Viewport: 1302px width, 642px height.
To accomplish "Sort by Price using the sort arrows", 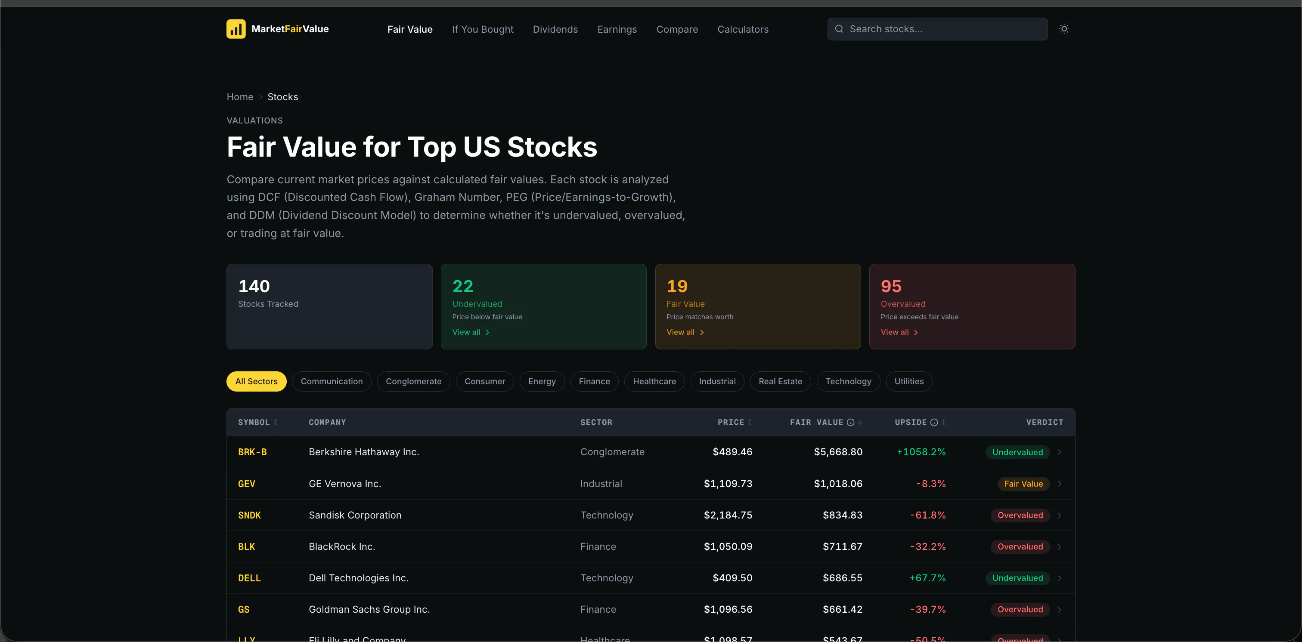I will (750, 422).
